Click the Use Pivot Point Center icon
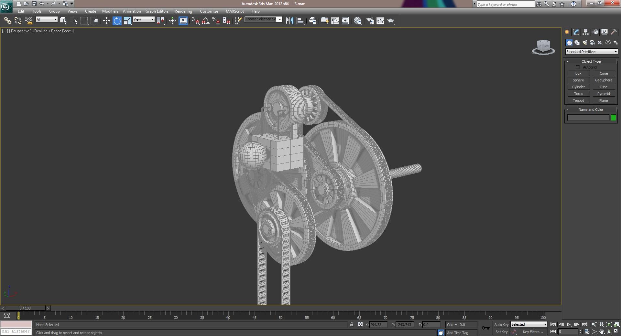The image size is (621, 336). (160, 21)
